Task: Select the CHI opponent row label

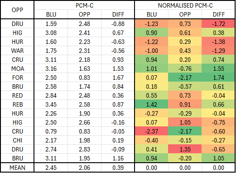Action: point(17,140)
